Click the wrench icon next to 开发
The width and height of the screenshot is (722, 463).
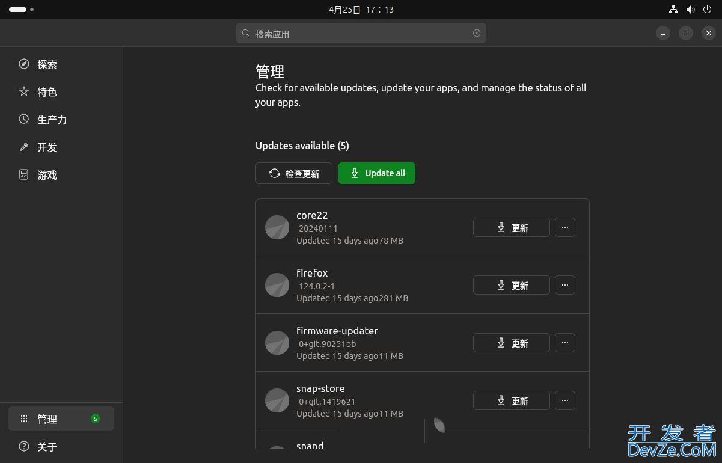[x=24, y=147]
